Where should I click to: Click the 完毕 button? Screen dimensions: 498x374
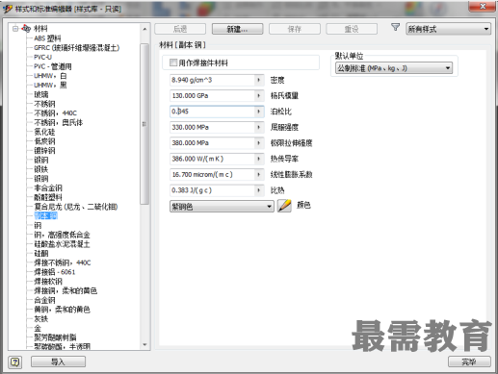coord(469,362)
